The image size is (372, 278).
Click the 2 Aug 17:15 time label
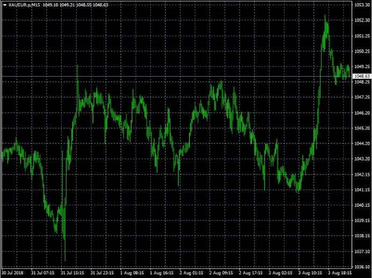click(250, 273)
